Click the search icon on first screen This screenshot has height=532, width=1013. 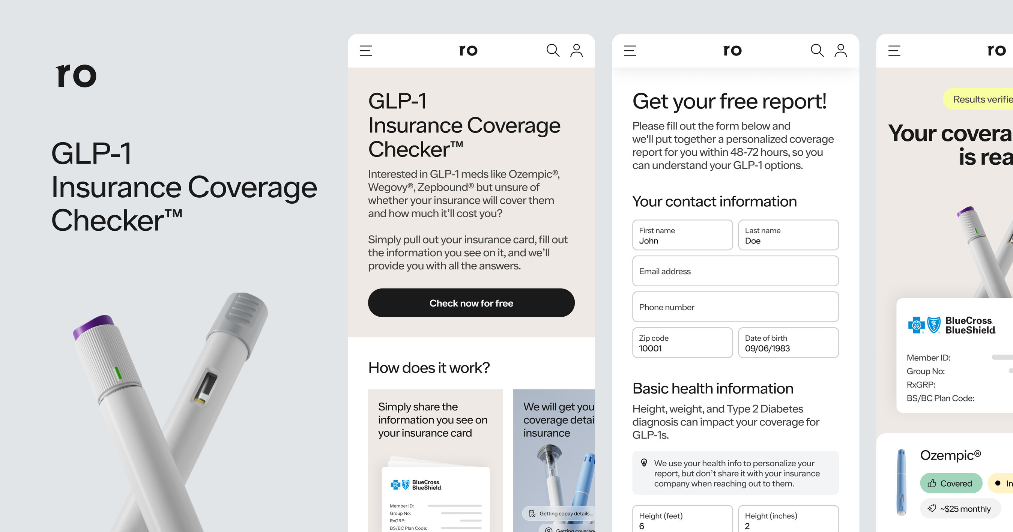[552, 51]
